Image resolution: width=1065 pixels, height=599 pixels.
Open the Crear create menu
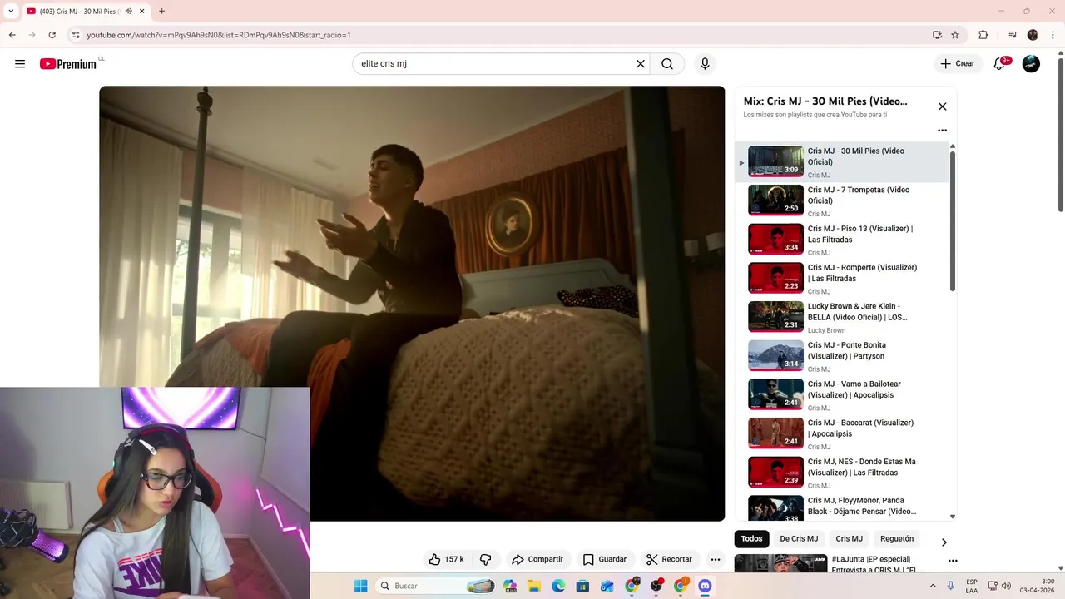958,64
